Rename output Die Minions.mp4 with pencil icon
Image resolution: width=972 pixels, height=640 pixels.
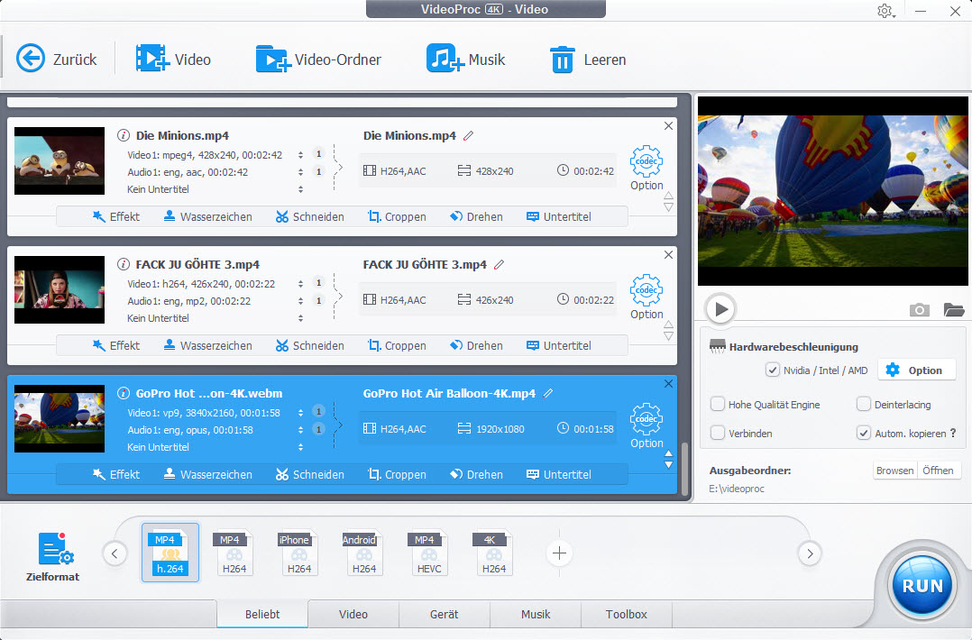coord(469,135)
